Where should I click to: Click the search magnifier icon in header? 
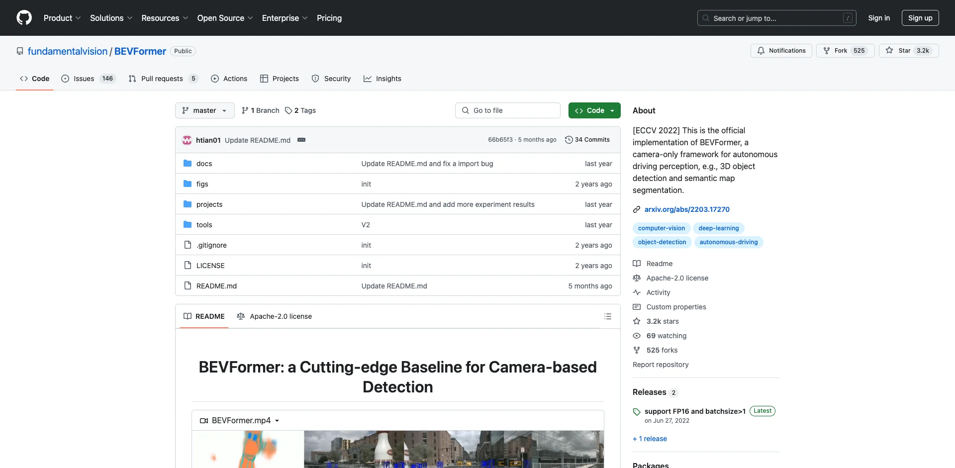click(x=706, y=18)
